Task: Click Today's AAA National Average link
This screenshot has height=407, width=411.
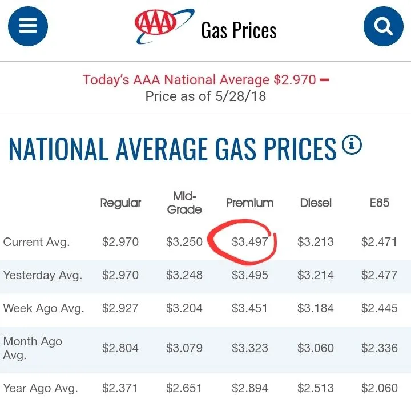Action: (199, 80)
